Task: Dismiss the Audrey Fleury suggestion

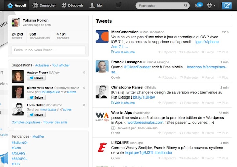Action: (x=84, y=72)
